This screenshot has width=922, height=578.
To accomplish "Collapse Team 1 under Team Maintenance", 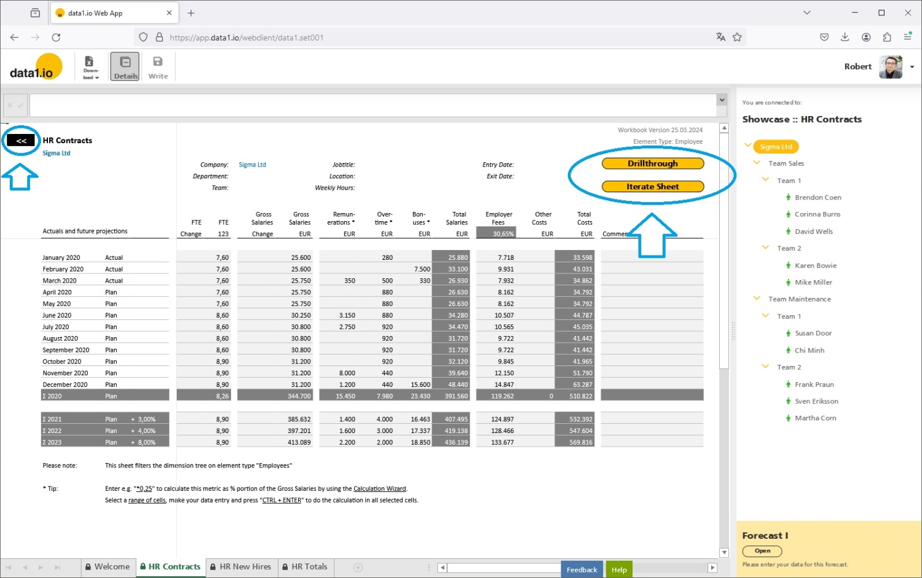I will 765,315.
